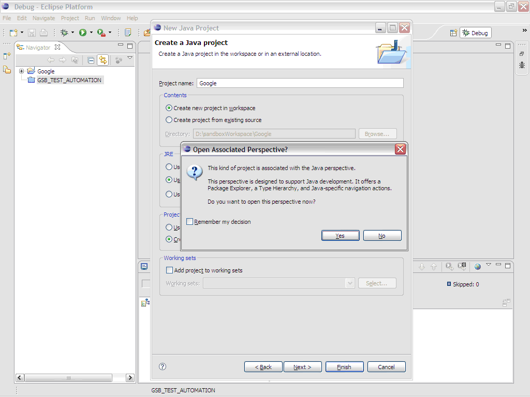Click Navigator Up level icon
This screenshot has width=530, height=397.
pyautogui.click(x=75, y=60)
